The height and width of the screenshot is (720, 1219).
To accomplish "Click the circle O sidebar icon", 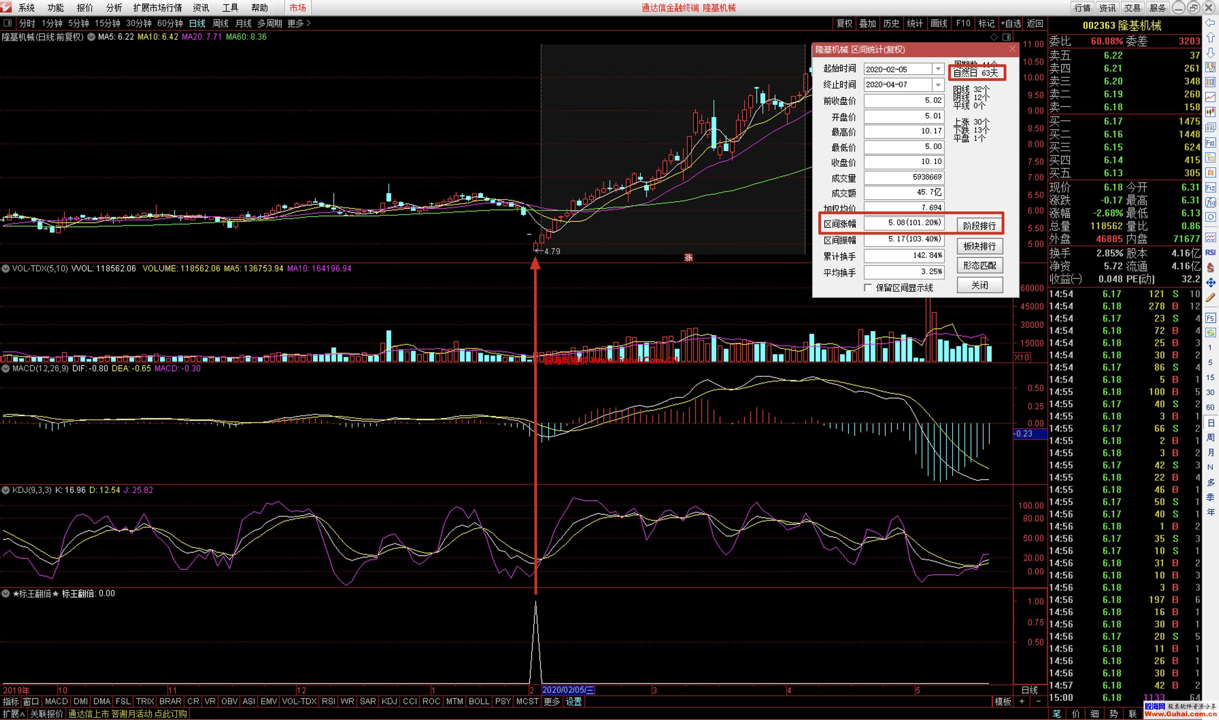I will (1210, 217).
